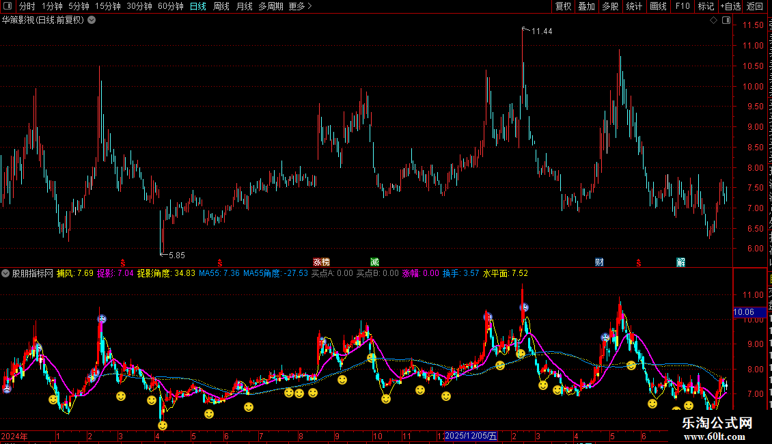Click the green 减 event marker

point(374,262)
